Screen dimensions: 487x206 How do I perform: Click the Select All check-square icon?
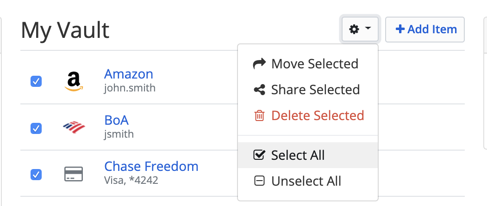click(259, 155)
